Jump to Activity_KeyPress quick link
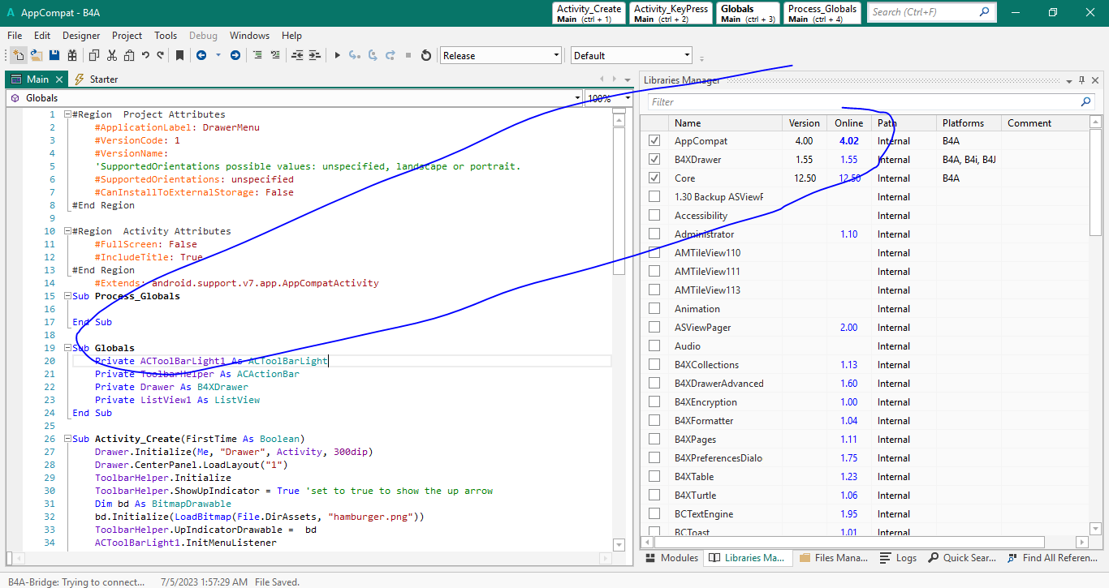 [669, 13]
